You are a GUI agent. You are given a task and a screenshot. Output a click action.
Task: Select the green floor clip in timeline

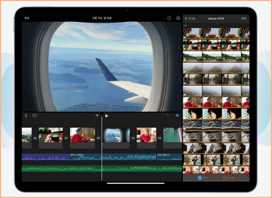click(172, 138)
